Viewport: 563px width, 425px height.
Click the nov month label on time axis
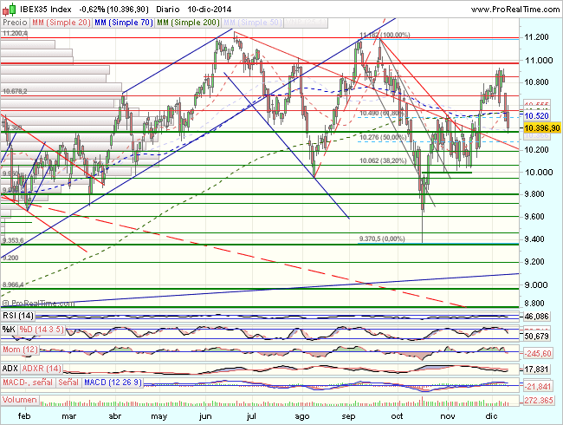pos(448,416)
